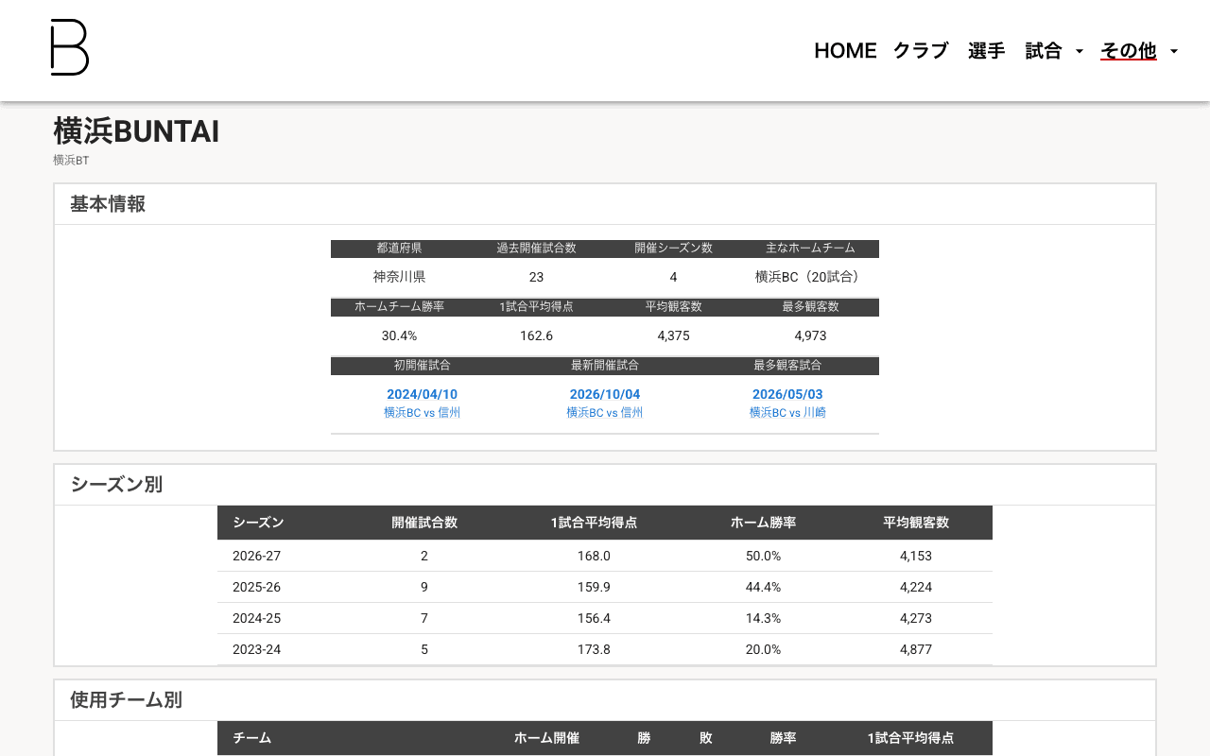The width and height of the screenshot is (1210, 756).
Task: Select the 2025-26 season row
Action: [x=605, y=587]
